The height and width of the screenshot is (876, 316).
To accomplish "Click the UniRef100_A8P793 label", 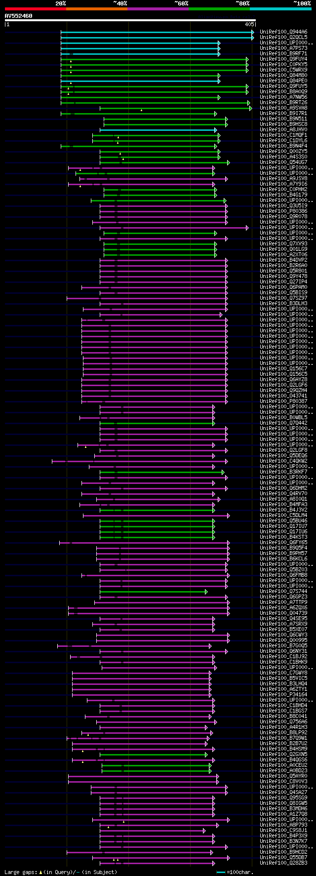I will point(283,825).
